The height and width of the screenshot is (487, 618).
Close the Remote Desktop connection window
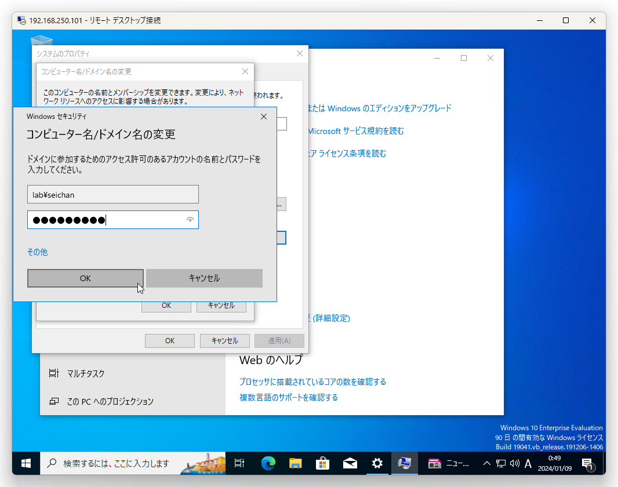[x=592, y=20]
